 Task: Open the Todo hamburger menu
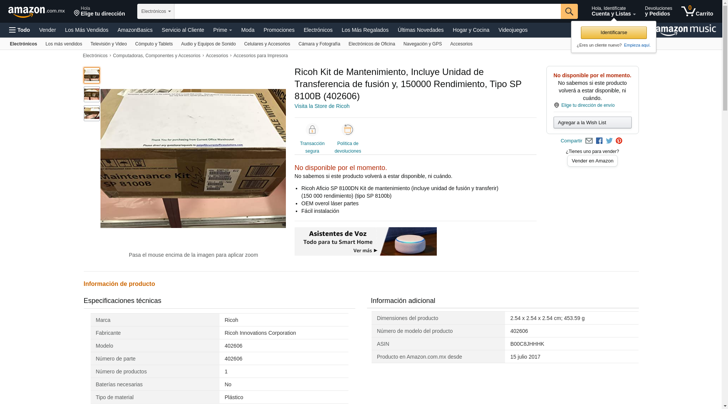coord(20,30)
